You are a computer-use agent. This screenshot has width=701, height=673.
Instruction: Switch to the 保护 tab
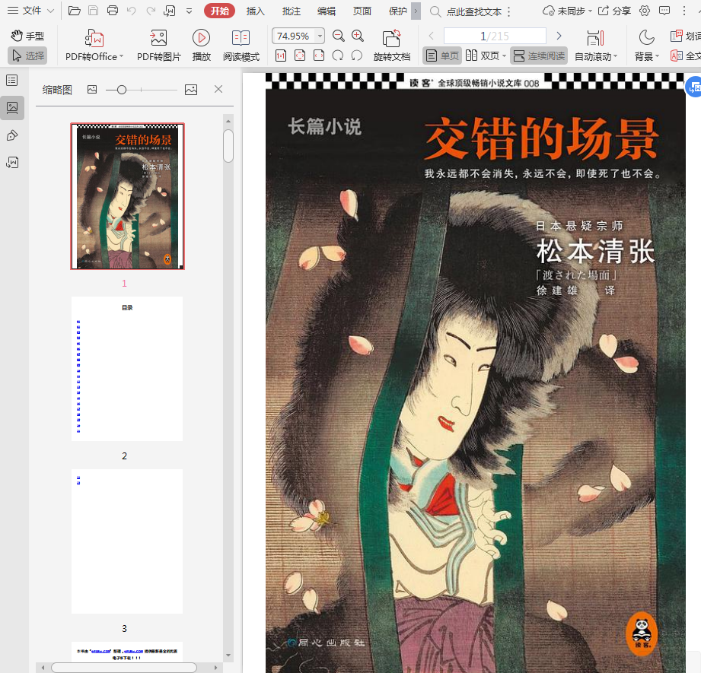pos(397,11)
